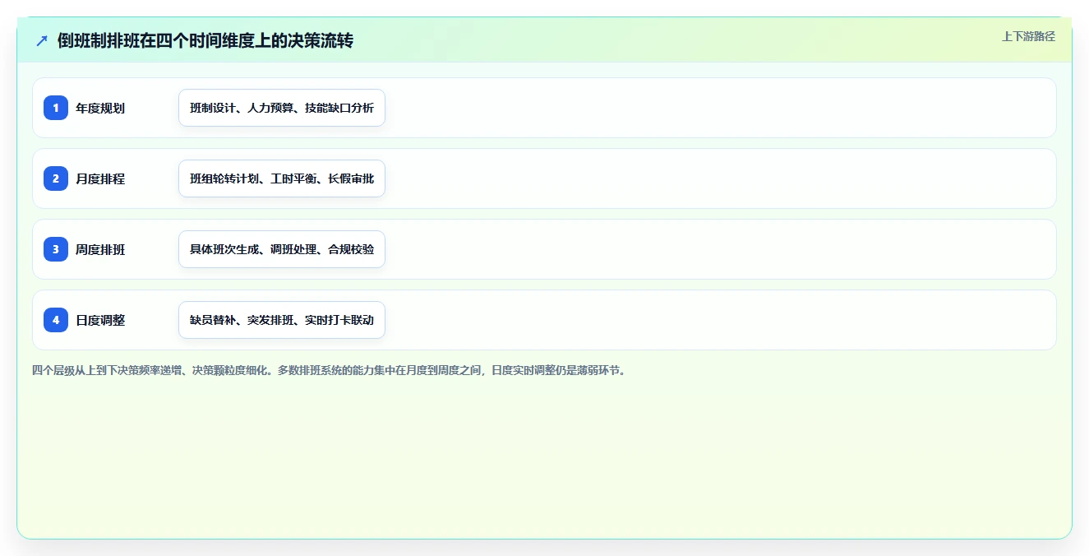Click the 班组轮转计划、工时平衡、长假审批 box
Viewport: 1089px width, 556px height.
tap(282, 178)
